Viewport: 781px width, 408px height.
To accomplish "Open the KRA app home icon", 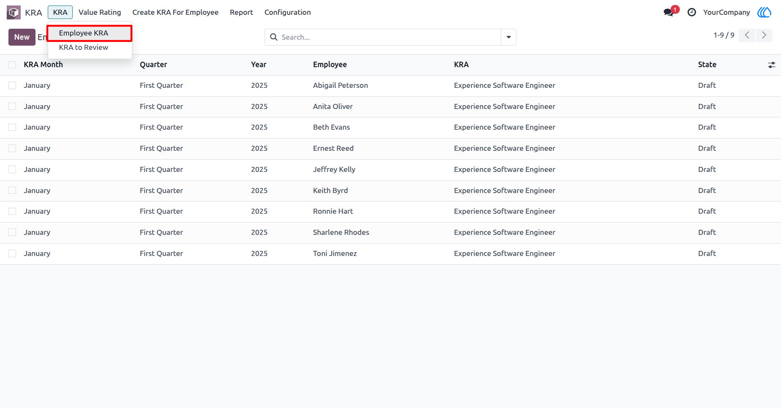I will 14,12.
